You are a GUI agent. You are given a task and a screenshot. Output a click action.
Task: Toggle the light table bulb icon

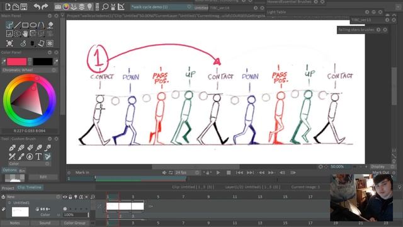coord(89,7)
